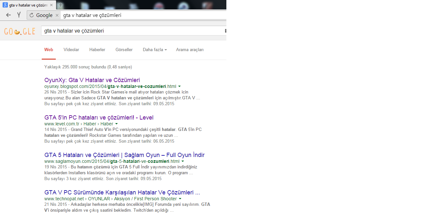
Task: Clear the Google chip in address bar
Action: click(57, 15)
